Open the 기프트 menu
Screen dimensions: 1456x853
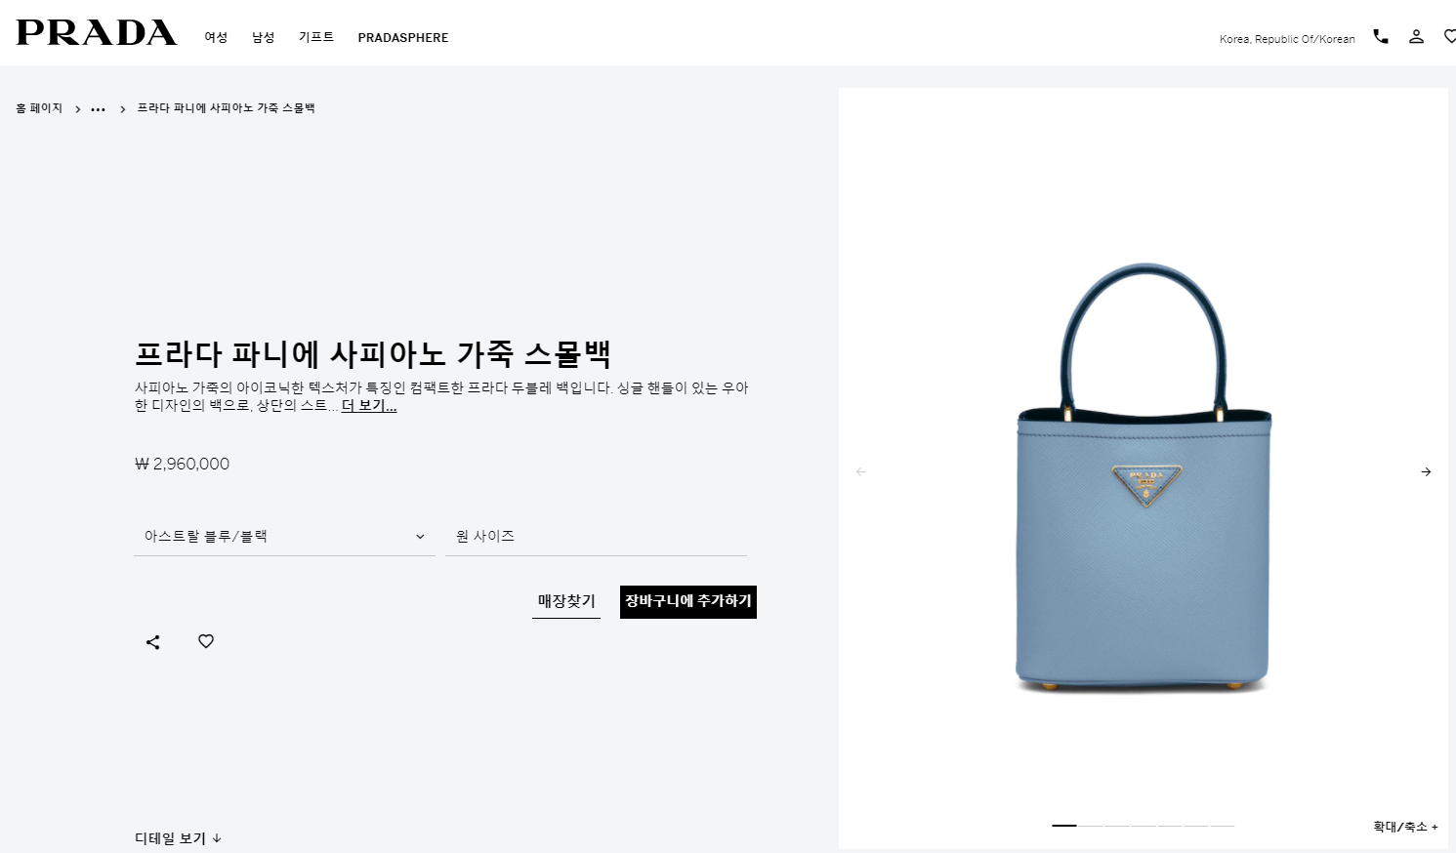click(x=316, y=37)
